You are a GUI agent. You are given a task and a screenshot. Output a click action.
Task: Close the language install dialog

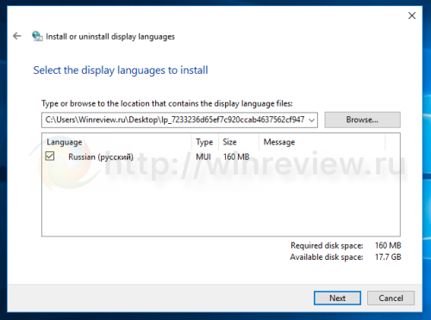412,15
